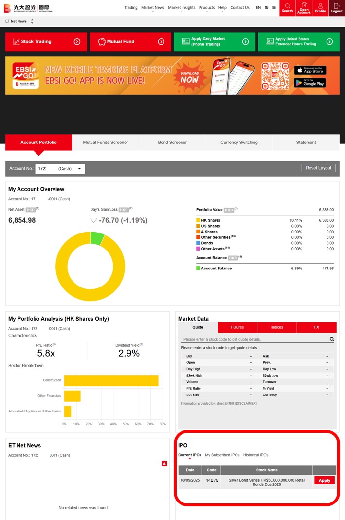Click the red scroll-up arrow in ET Net News
This screenshot has height=520, width=345.
pos(164,464)
